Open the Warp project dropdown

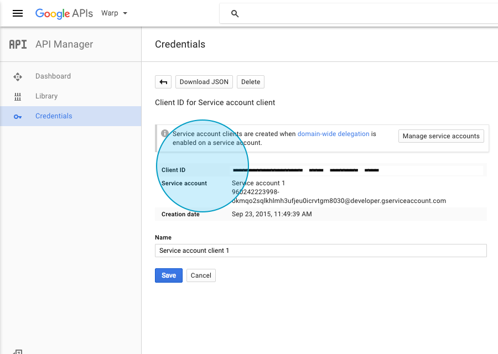pyautogui.click(x=115, y=13)
